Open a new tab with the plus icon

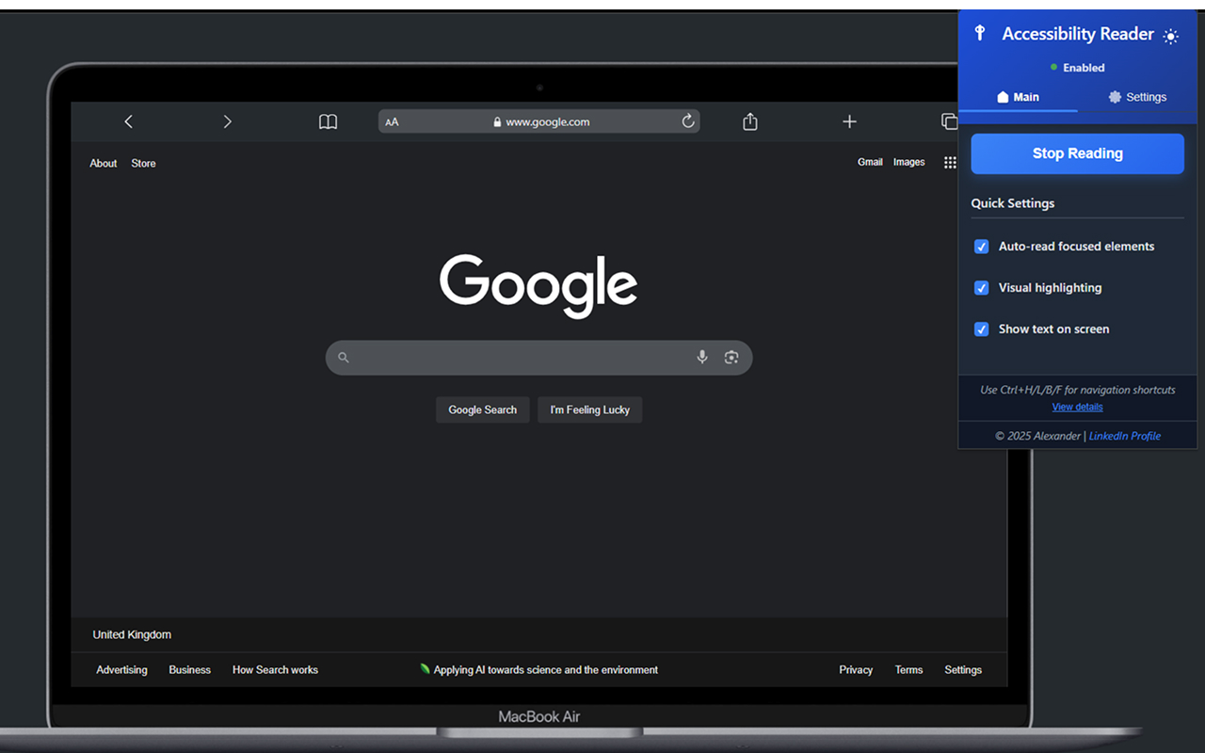point(849,121)
